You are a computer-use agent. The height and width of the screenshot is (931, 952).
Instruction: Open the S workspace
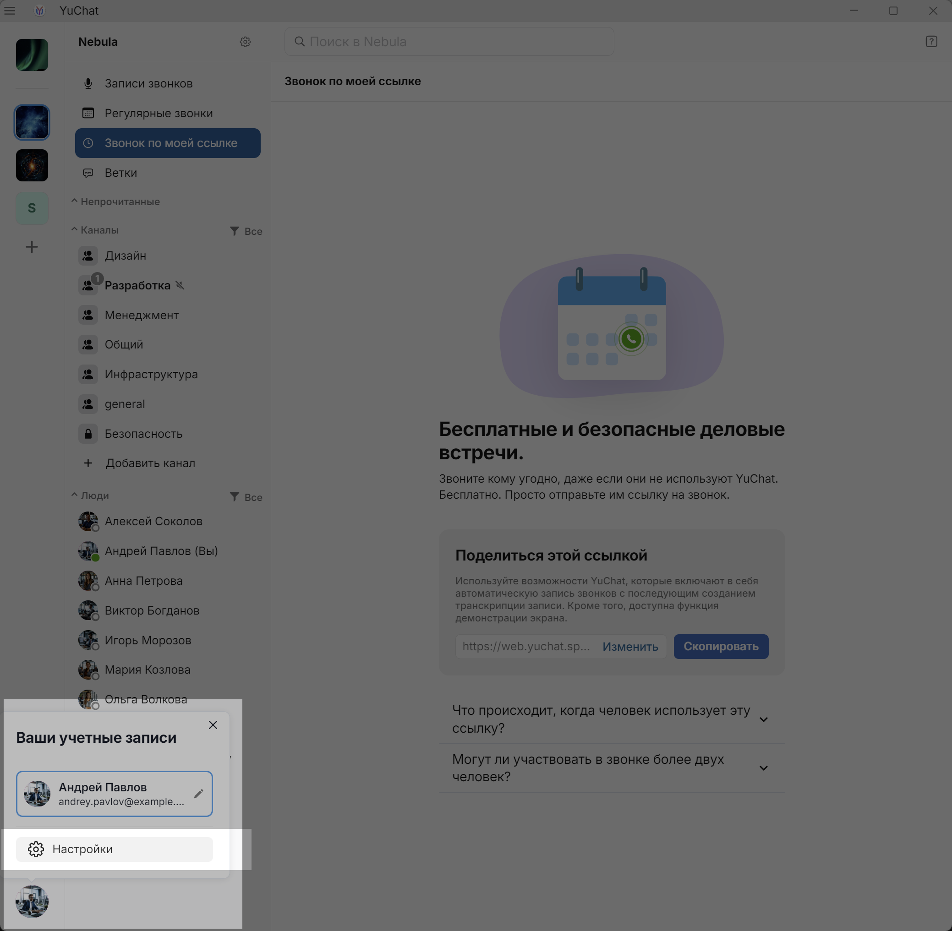32,208
